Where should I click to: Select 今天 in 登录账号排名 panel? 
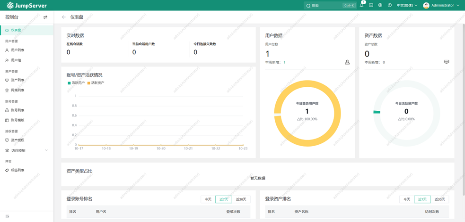(x=208, y=199)
